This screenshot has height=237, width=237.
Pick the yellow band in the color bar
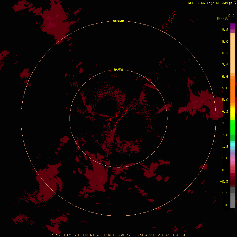click(233, 113)
